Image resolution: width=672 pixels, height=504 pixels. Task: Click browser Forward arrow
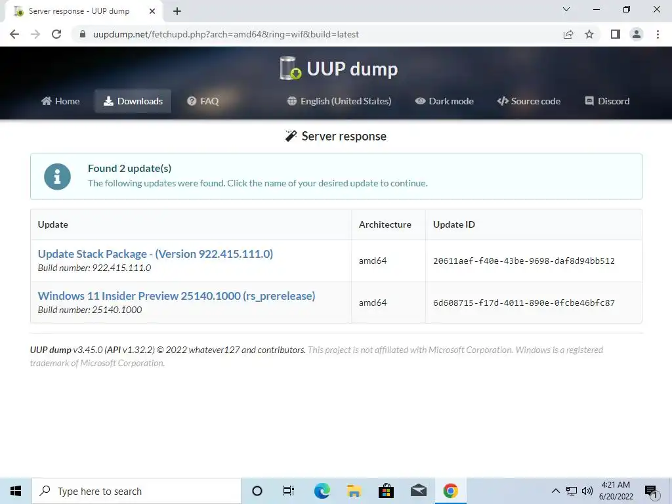pos(35,34)
